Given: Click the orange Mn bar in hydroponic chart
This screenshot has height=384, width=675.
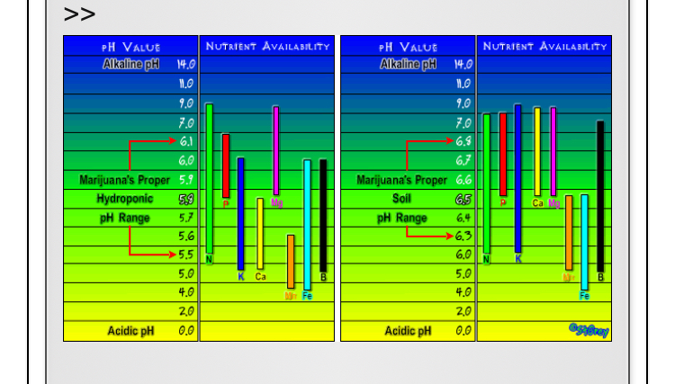Looking at the screenshot, I should point(291,261).
